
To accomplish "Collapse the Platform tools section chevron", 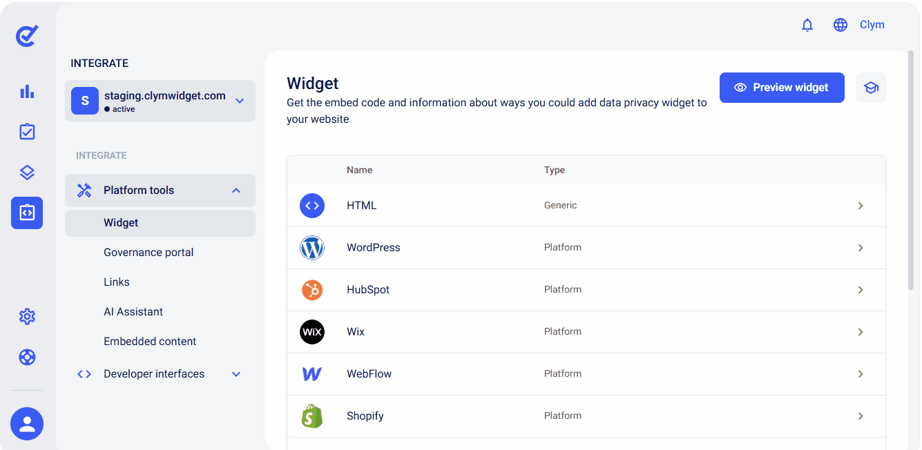I will pyautogui.click(x=236, y=190).
